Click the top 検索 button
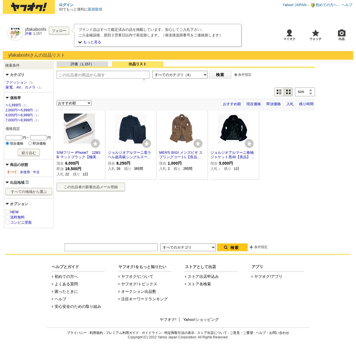The width and height of the screenshot is (356, 345). (x=220, y=75)
